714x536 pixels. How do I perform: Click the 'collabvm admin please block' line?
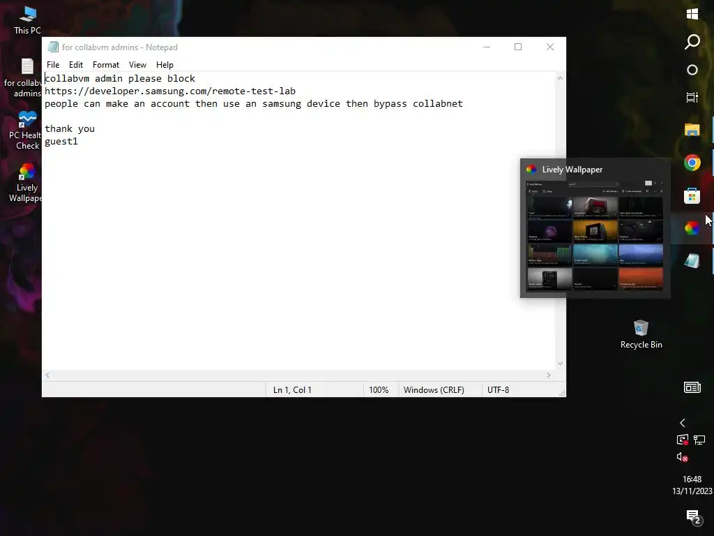coord(120,78)
